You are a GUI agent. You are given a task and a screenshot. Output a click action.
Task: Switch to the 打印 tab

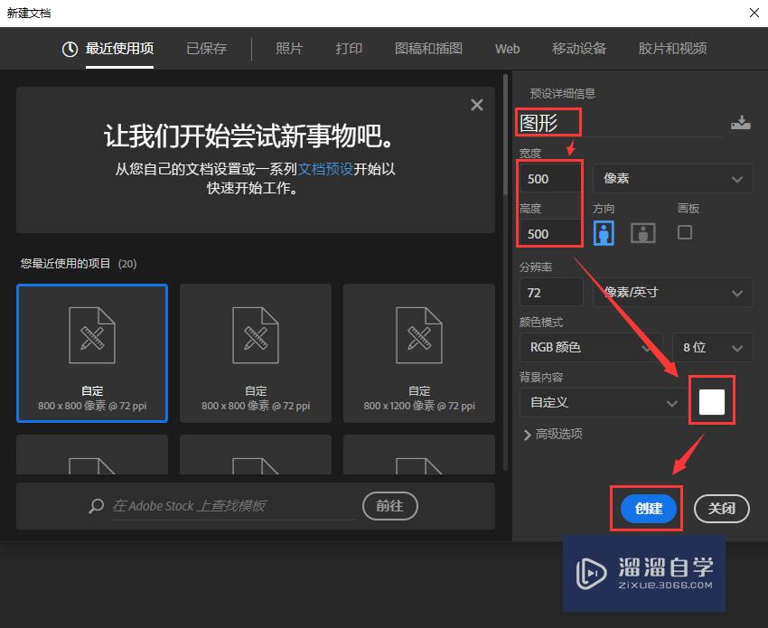coord(348,49)
